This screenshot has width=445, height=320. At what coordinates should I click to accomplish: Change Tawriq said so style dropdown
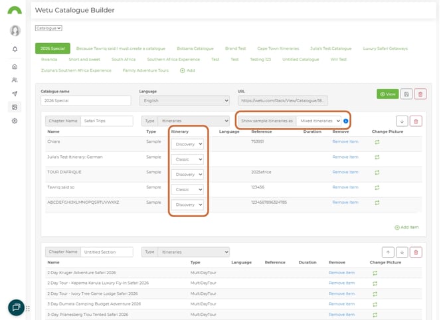[187, 189]
